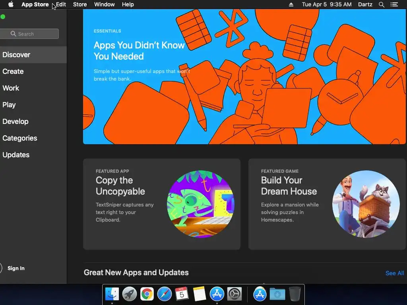Click the ESSENTIALS label on banner

point(107,31)
